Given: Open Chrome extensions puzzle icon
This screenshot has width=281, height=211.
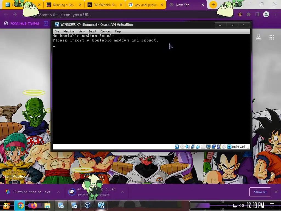Looking at the screenshot, I should point(249,14).
